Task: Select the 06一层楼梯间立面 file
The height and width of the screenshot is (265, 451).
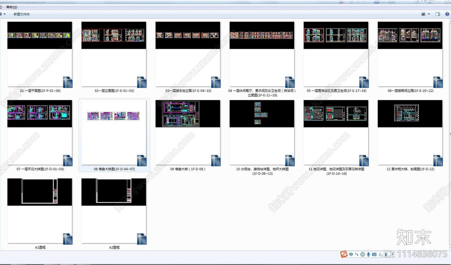Action: (410, 54)
